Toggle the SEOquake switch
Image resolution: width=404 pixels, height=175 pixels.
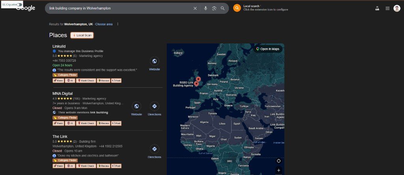19,5
